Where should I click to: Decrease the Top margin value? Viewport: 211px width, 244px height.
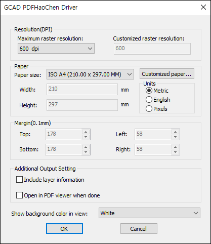click(x=86, y=137)
